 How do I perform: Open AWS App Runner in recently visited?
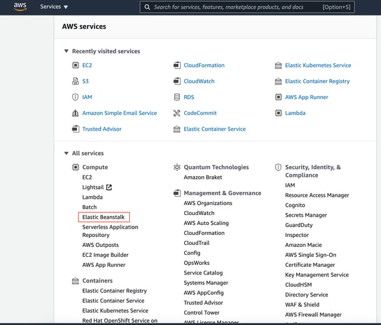click(x=307, y=97)
